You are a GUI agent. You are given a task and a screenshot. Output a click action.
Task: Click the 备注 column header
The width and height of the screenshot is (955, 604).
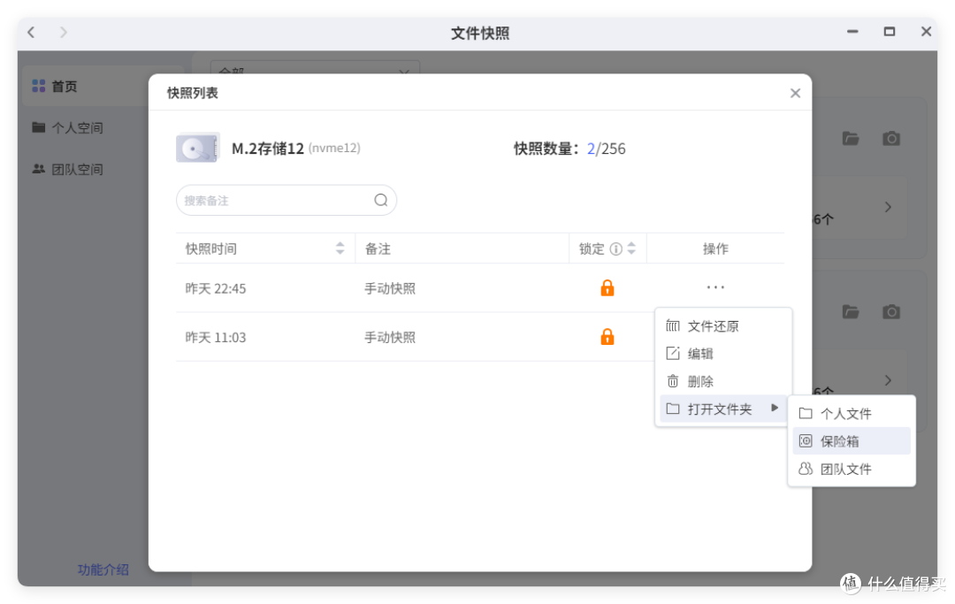pos(378,248)
